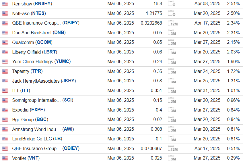Viewport: 243px width, 163px height.
Task: Open Somnigroup International (SGI) link
Action: [x=42, y=100]
